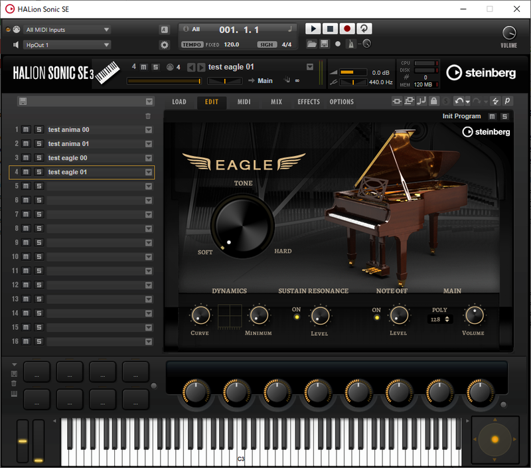Toggle the lock icon in toolbar
The height and width of the screenshot is (468, 531).
(x=434, y=101)
